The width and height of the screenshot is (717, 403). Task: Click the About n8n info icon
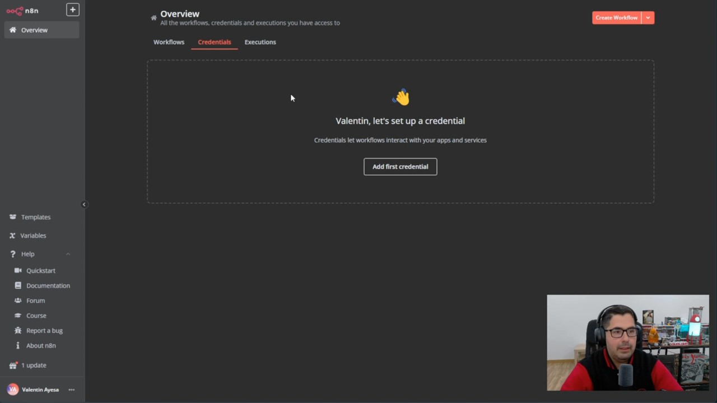(x=18, y=346)
